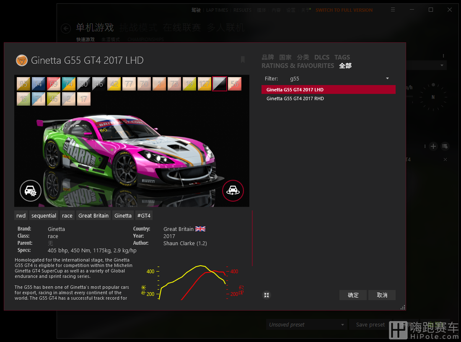
Task: Open 快速游戏 sub-tab in main window
Action: click(85, 39)
